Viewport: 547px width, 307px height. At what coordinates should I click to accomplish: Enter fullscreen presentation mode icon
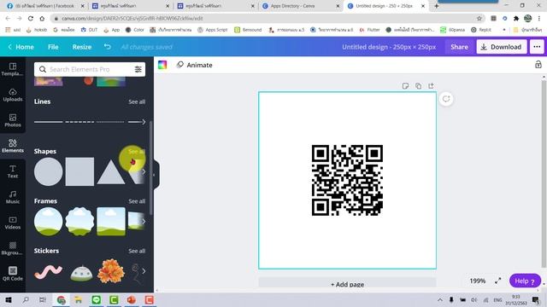pos(497,281)
